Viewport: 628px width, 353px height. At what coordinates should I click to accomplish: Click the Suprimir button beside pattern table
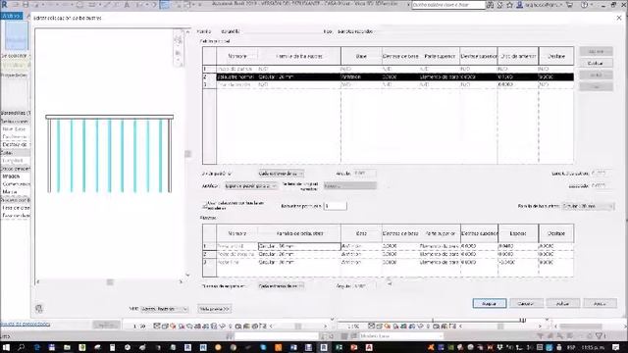pyautogui.click(x=596, y=52)
